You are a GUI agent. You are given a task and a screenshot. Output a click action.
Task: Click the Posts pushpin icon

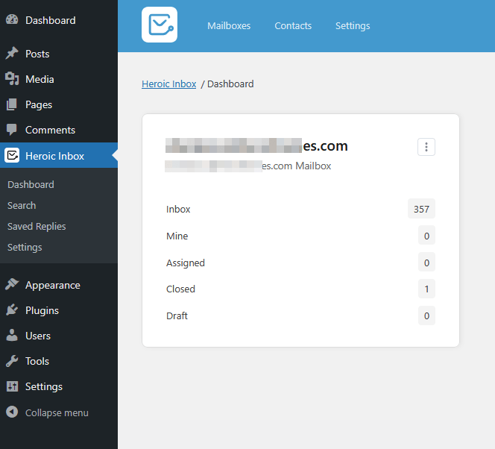click(12, 53)
